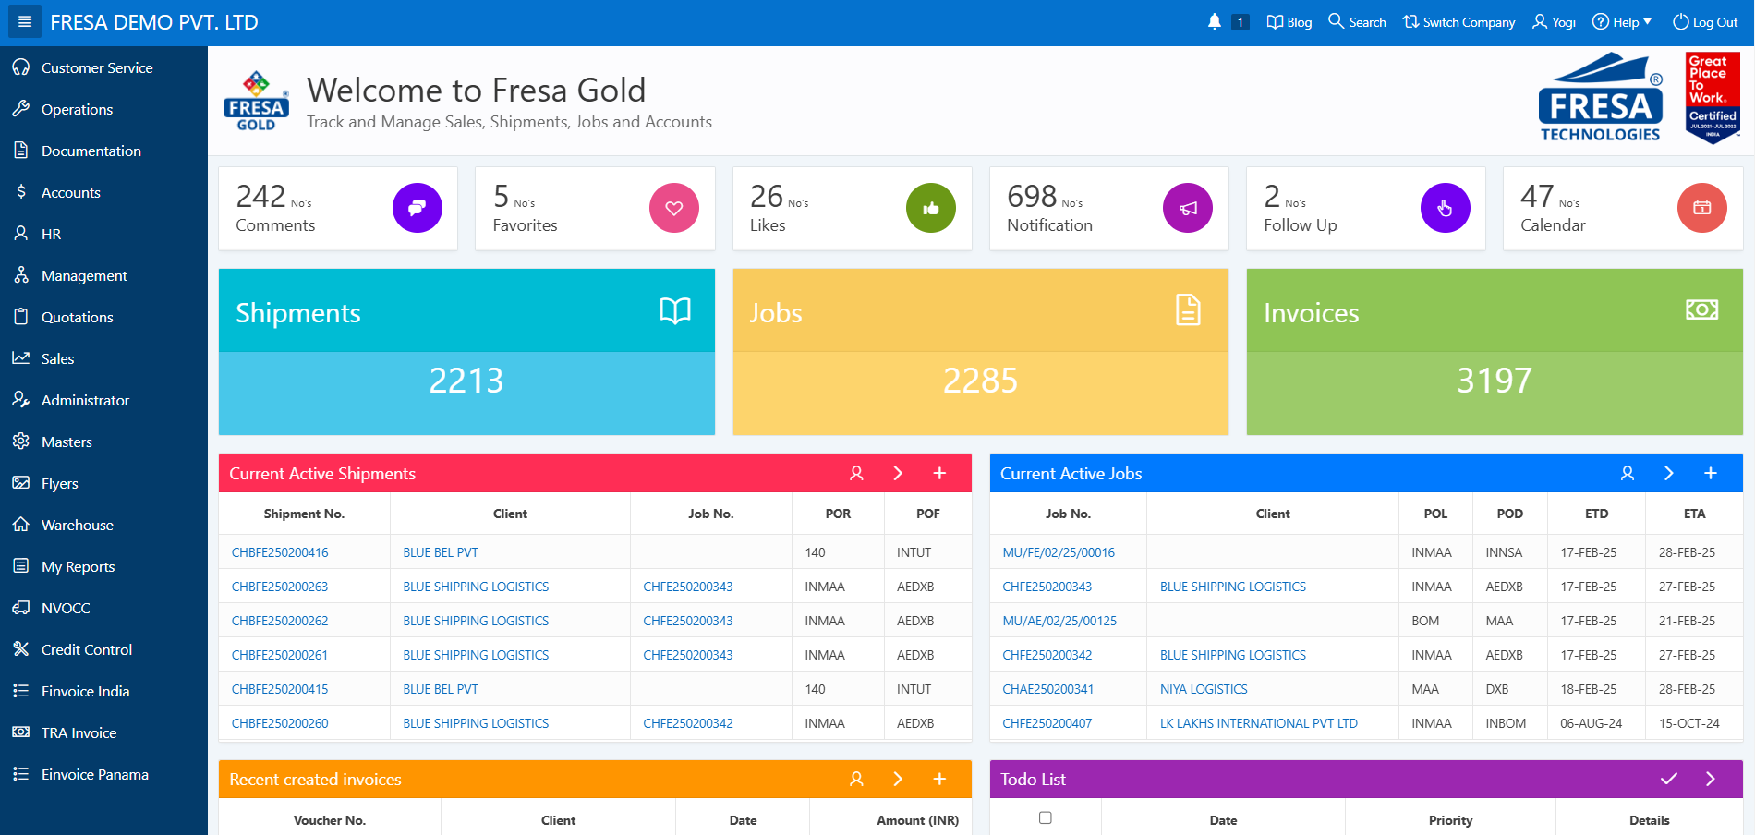1755x835 pixels.
Task: Click Log Out
Action: coord(1705,22)
